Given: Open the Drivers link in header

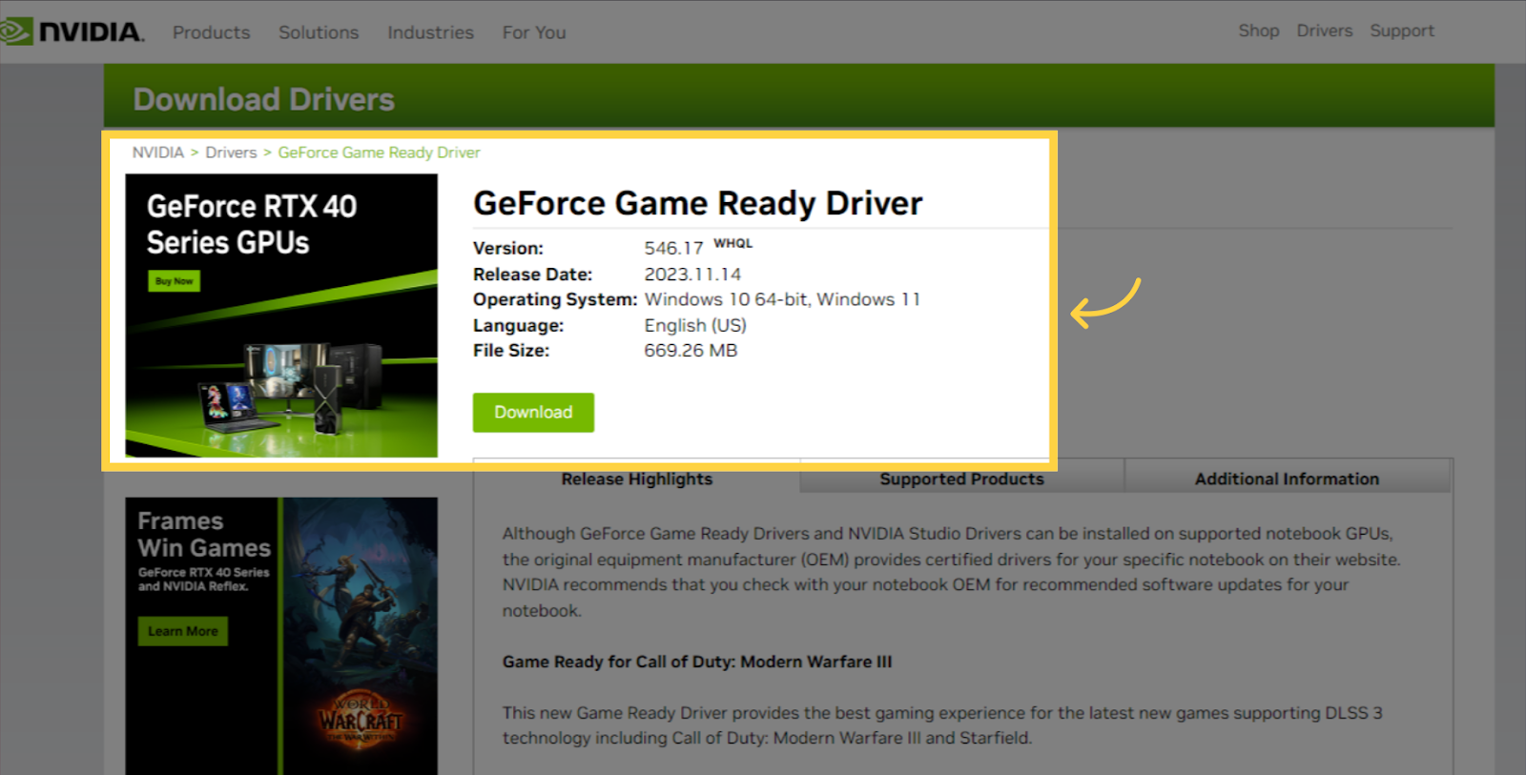Looking at the screenshot, I should tap(1324, 31).
